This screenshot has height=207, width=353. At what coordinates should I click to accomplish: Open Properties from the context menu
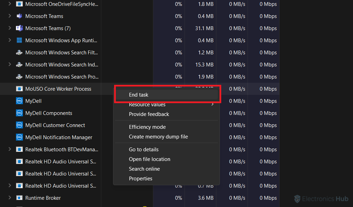tap(166, 179)
